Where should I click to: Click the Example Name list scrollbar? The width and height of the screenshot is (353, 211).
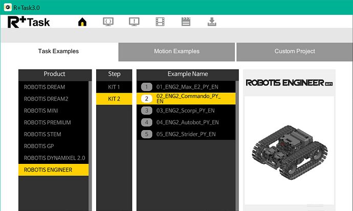click(237, 146)
